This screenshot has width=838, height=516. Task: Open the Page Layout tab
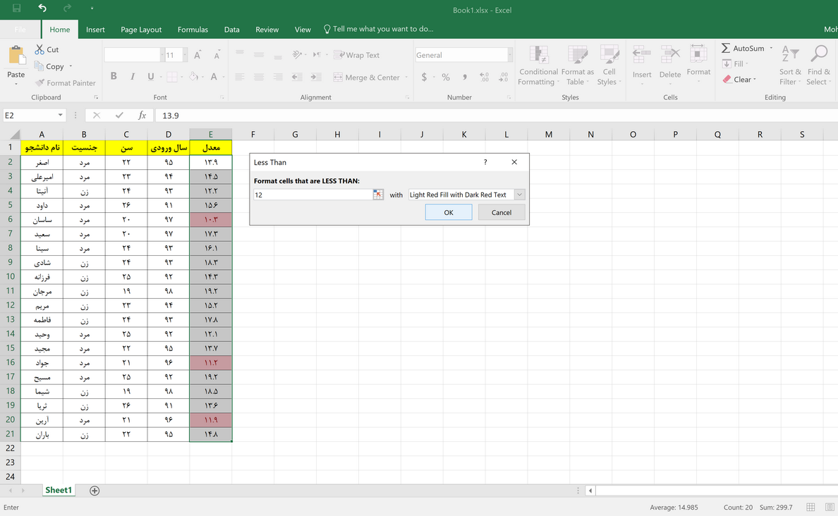point(141,30)
